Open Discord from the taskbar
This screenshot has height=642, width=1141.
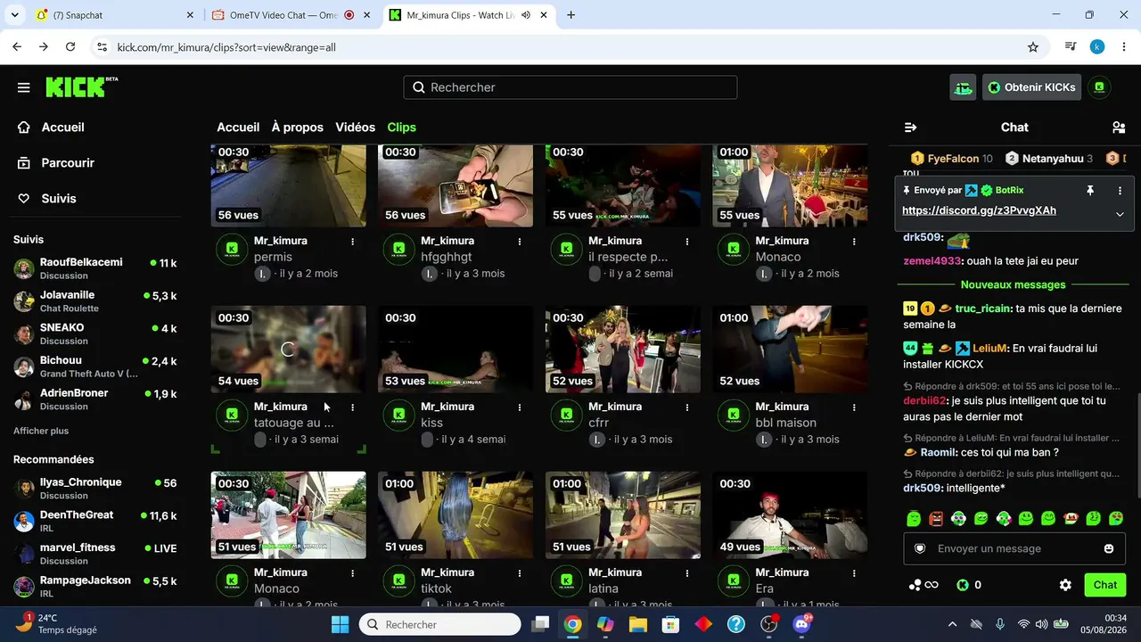[801, 624]
